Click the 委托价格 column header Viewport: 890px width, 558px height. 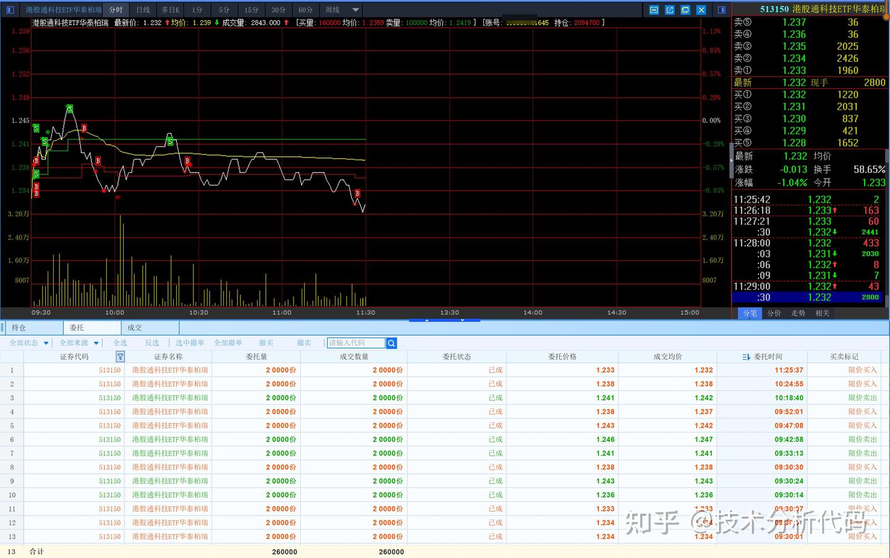pos(562,357)
